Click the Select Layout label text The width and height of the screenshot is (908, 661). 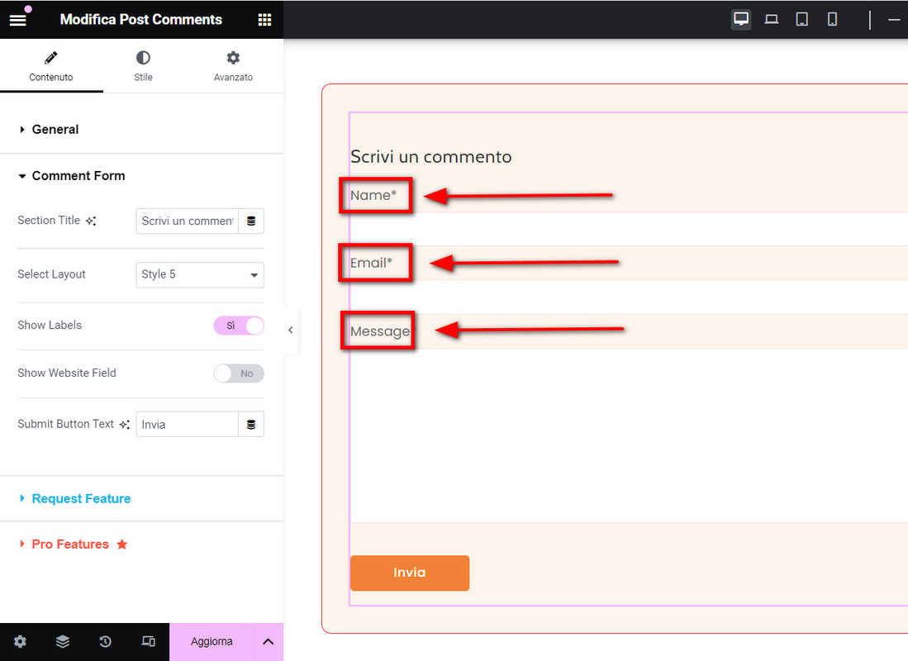[51, 274]
